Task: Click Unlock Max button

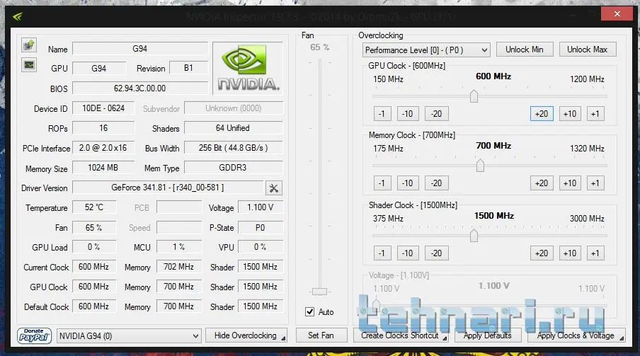Action: [588, 50]
